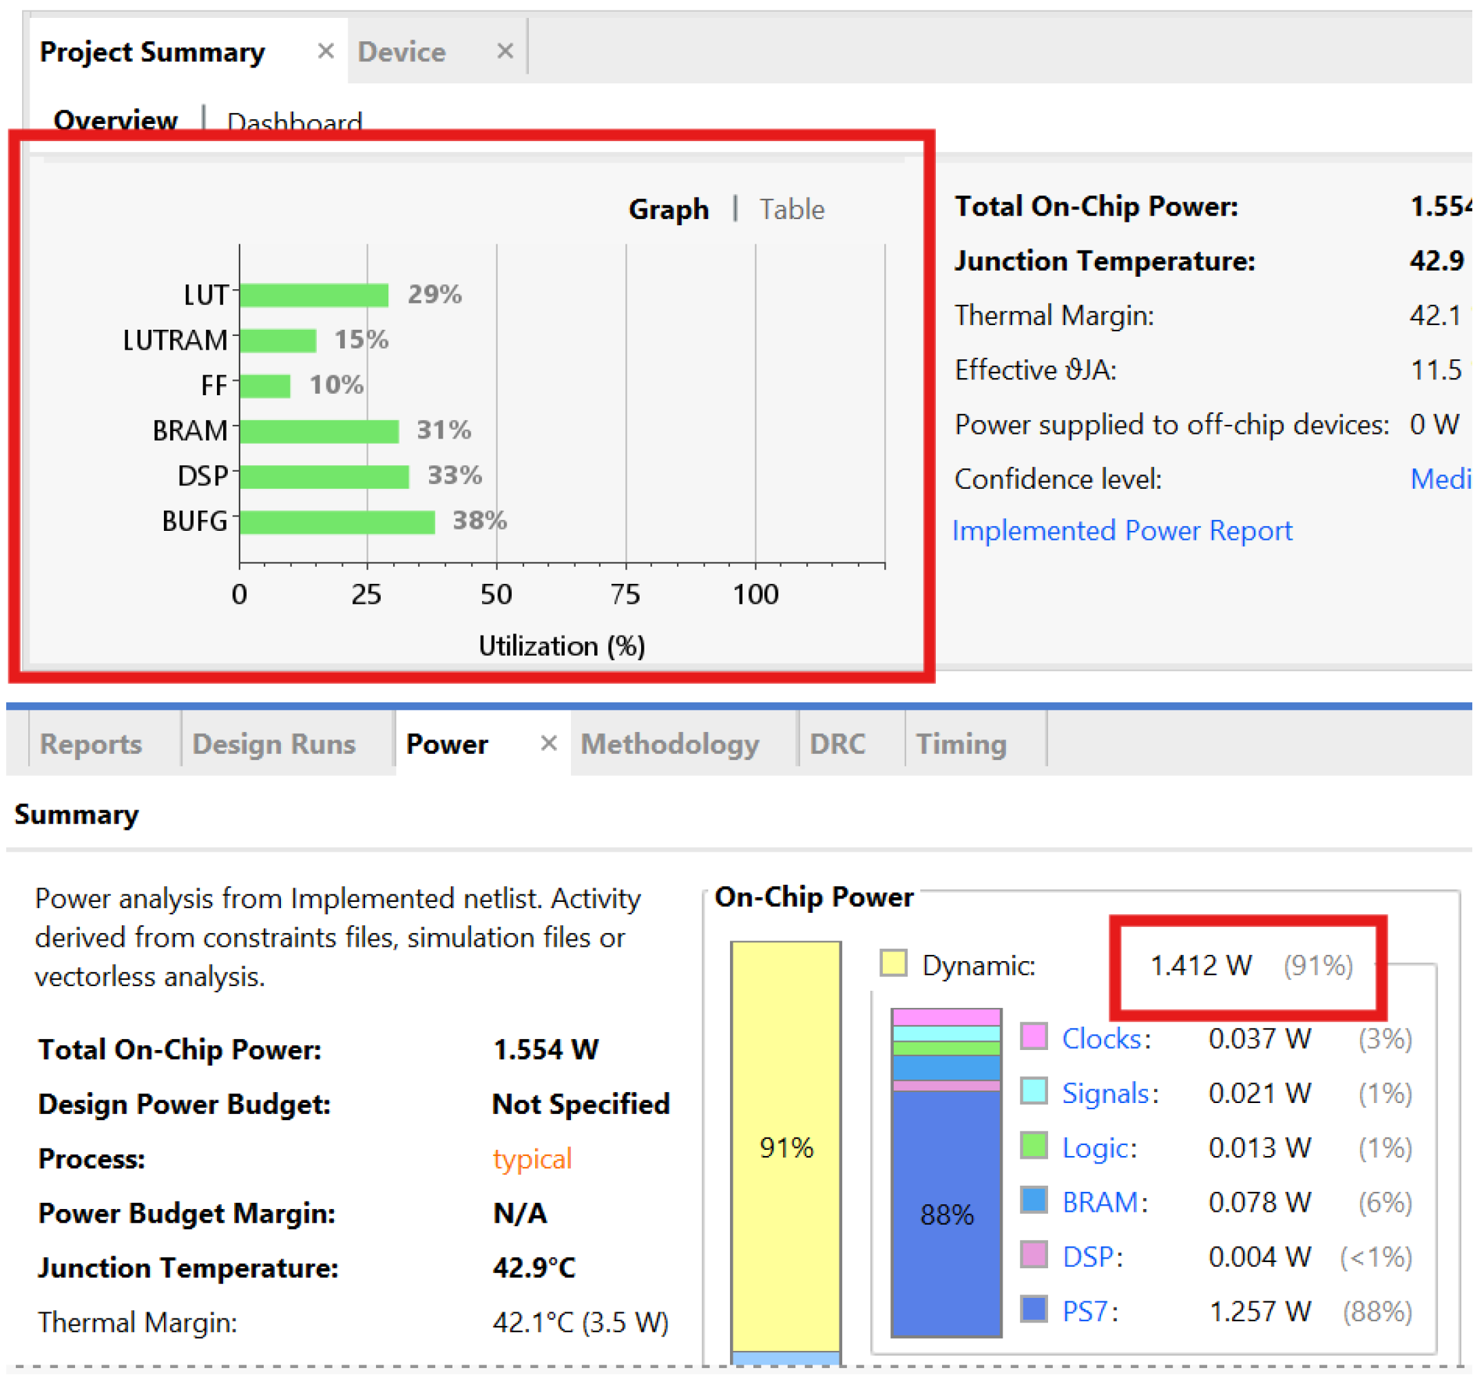Click the 91% dynamic power bar

[786, 1146]
